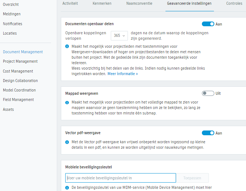The width and height of the screenshot is (246, 191).
Task: Open Project Management in the sidebar
Action: click(x=20, y=62)
